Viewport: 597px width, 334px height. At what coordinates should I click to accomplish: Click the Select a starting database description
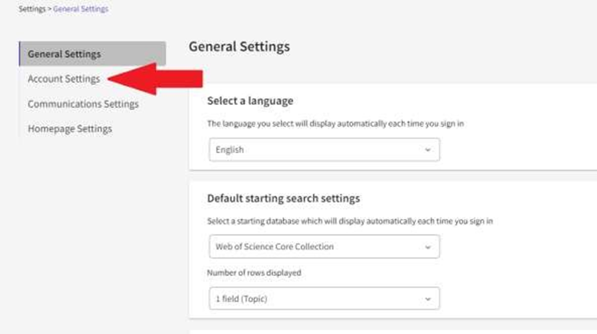pyautogui.click(x=350, y=221)
